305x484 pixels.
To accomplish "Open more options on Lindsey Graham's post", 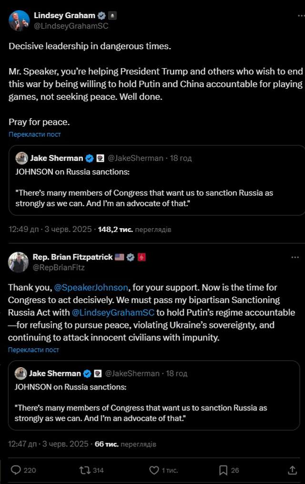I will [295, 16].
